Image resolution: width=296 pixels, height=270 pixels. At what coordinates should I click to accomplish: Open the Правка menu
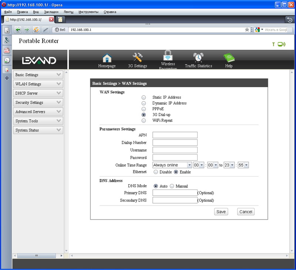point(22,12)
